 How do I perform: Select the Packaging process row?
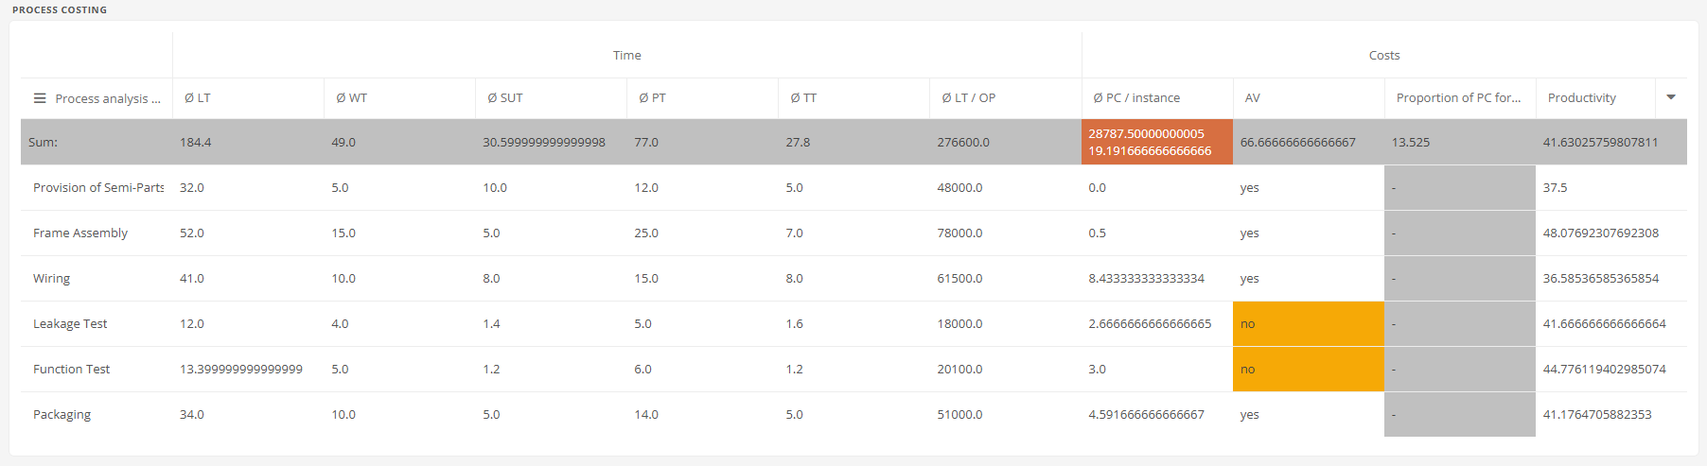pyautogui.click(x=853, y=415)
